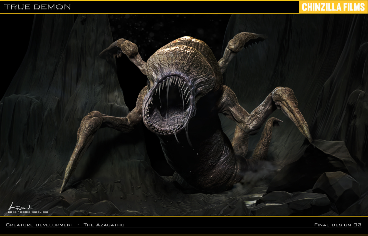Click the "TRUE DEMON" title text
Image resolution: width=368 pixels, height=236 pixels.
[37, 7]
